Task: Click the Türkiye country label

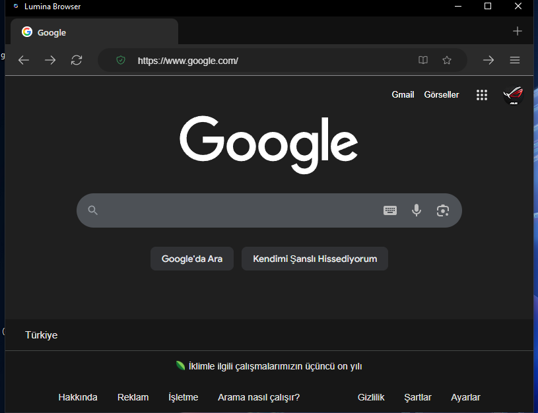Action: click(x=41, y=335)
